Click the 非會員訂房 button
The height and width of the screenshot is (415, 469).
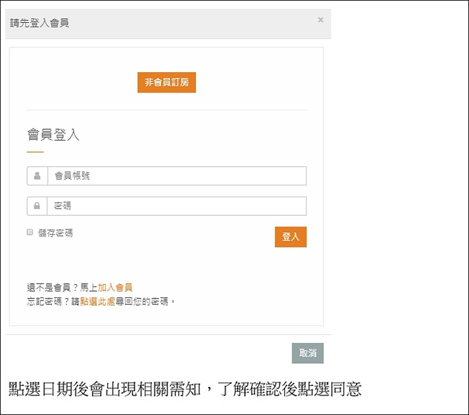click(167, 82)
